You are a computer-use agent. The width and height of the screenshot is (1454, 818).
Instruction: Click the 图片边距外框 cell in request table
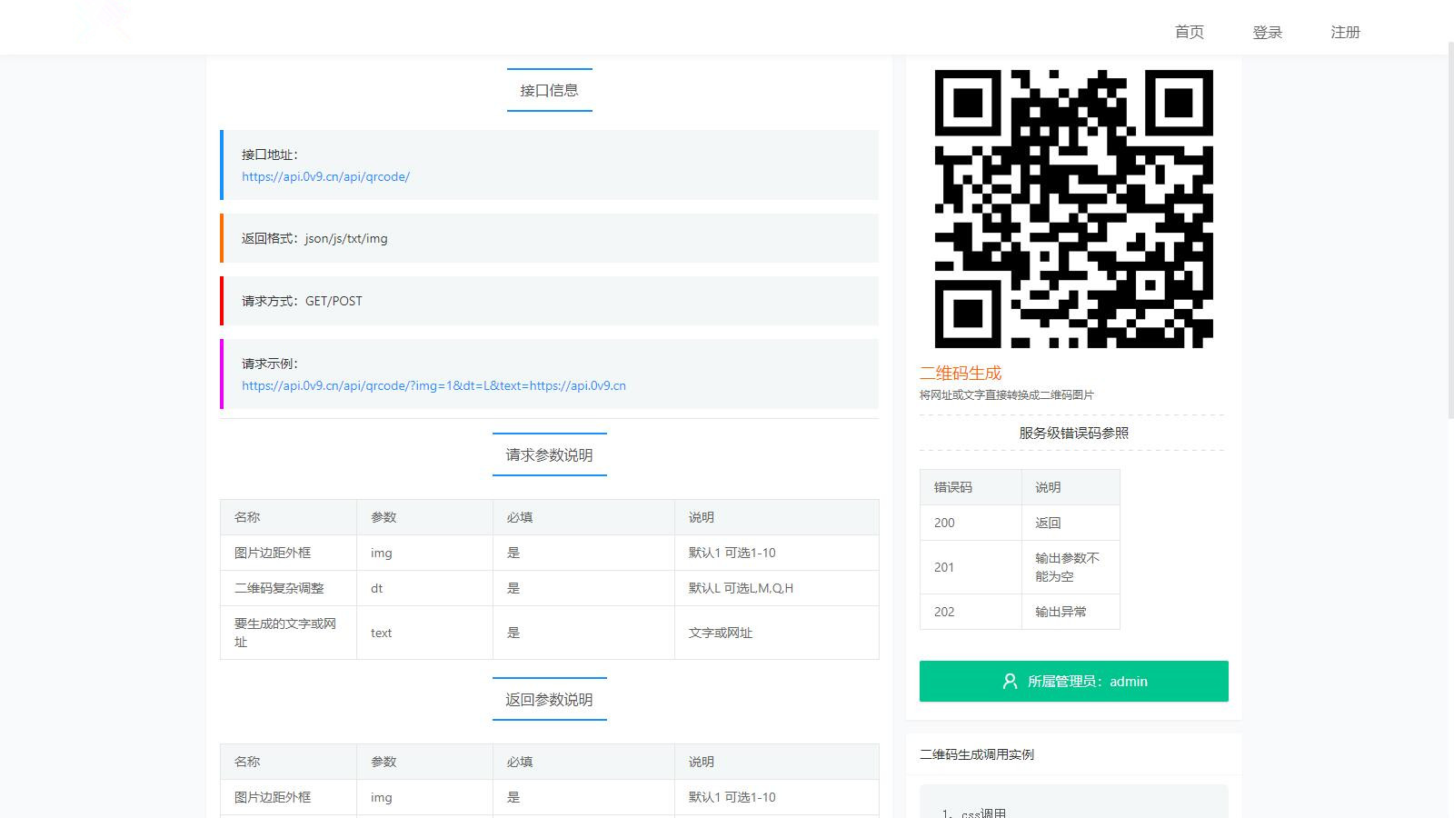[x=288, y=553]
